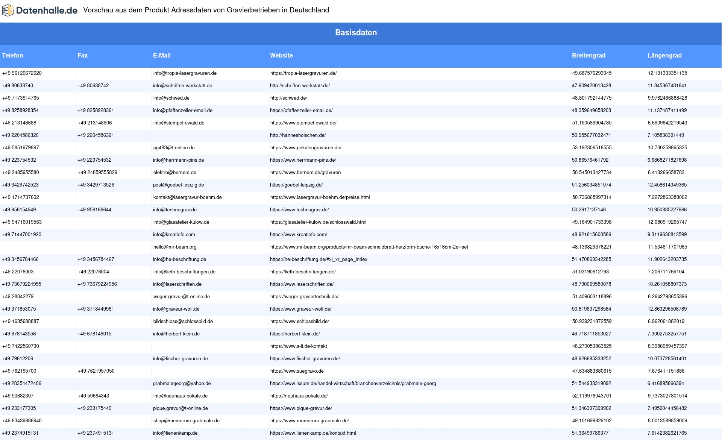The height and width of the screenshot is (440, 722).
Task: Select email weger-gravur@t-online.de
Action: click(182, 297)
